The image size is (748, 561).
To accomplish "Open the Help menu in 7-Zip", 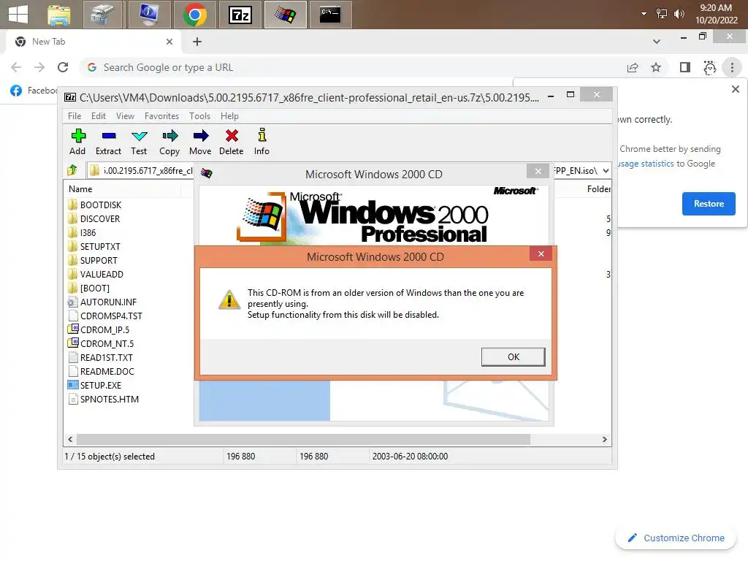I will 229,116.
